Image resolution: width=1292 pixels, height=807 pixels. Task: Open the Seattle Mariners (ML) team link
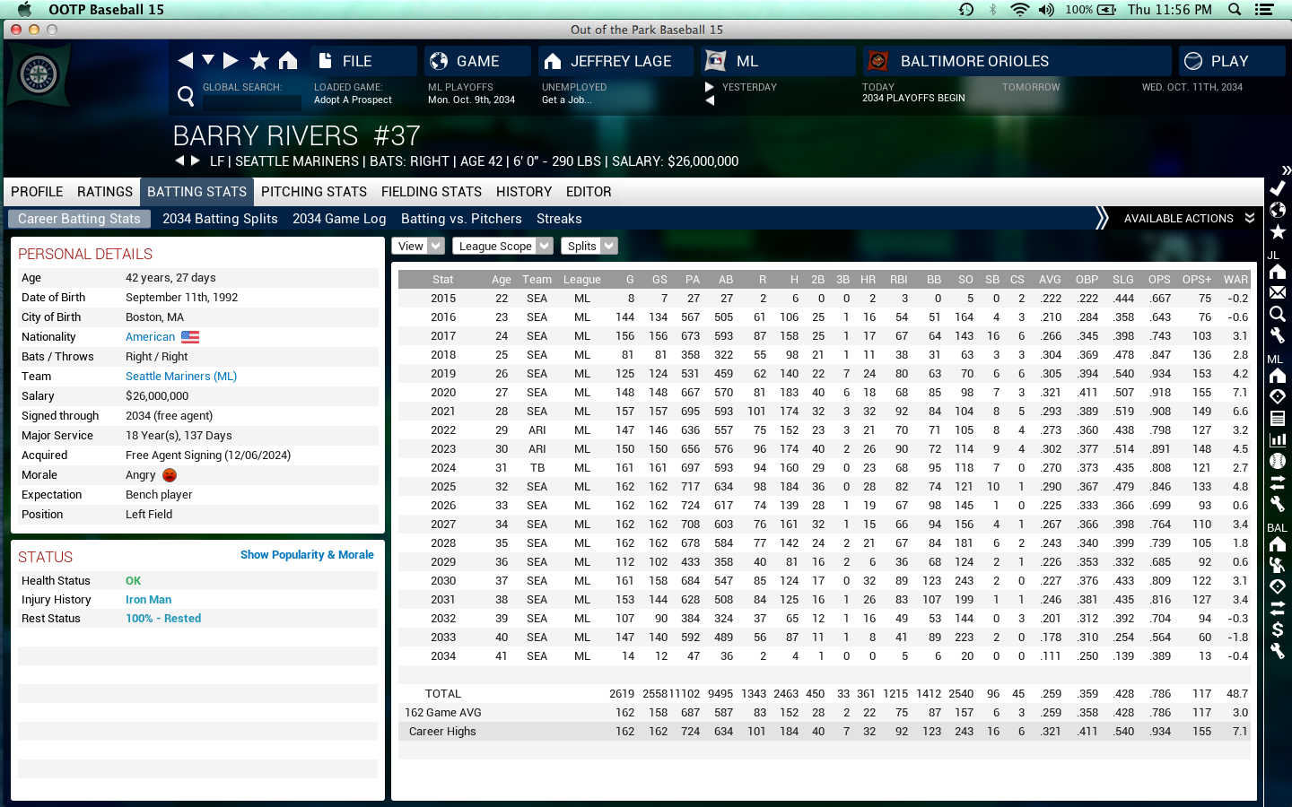tap(181, 377)
